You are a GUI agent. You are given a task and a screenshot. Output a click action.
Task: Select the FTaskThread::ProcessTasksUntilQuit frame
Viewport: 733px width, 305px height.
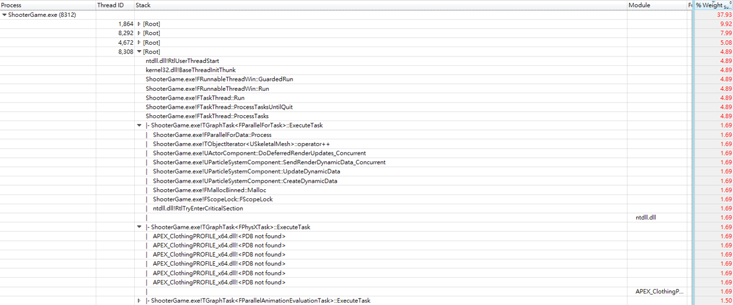[219, 107]
